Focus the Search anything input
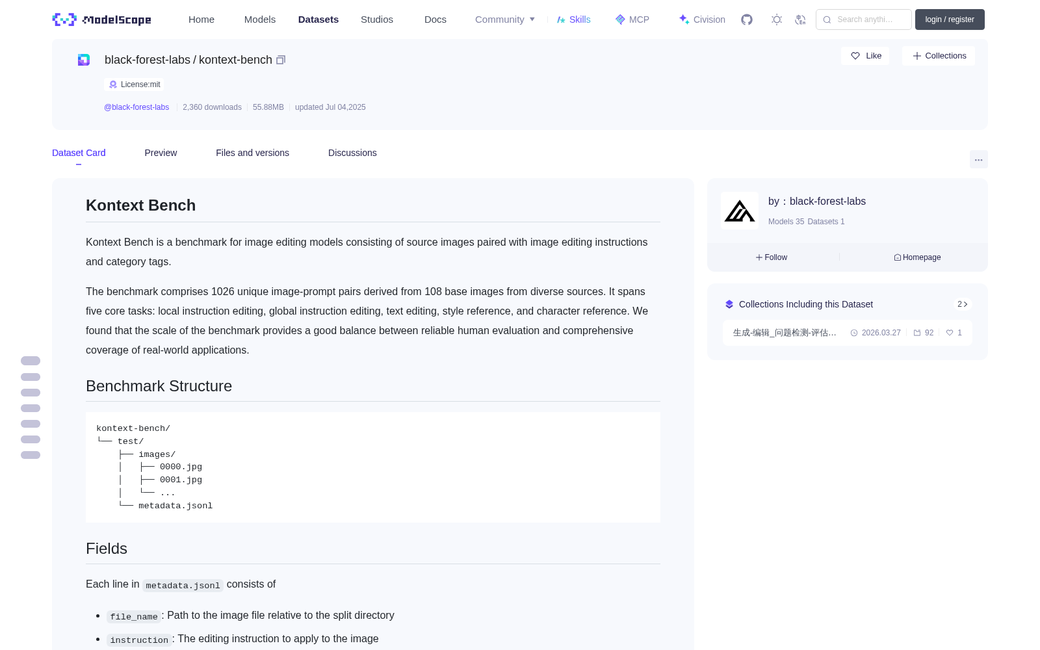 pos(864,19)
